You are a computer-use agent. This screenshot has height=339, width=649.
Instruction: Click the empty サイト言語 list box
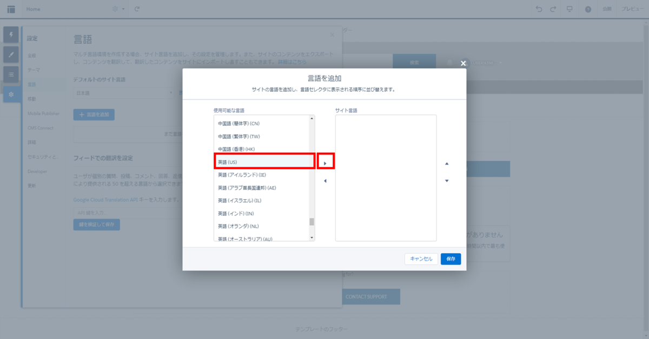(386, 178)
